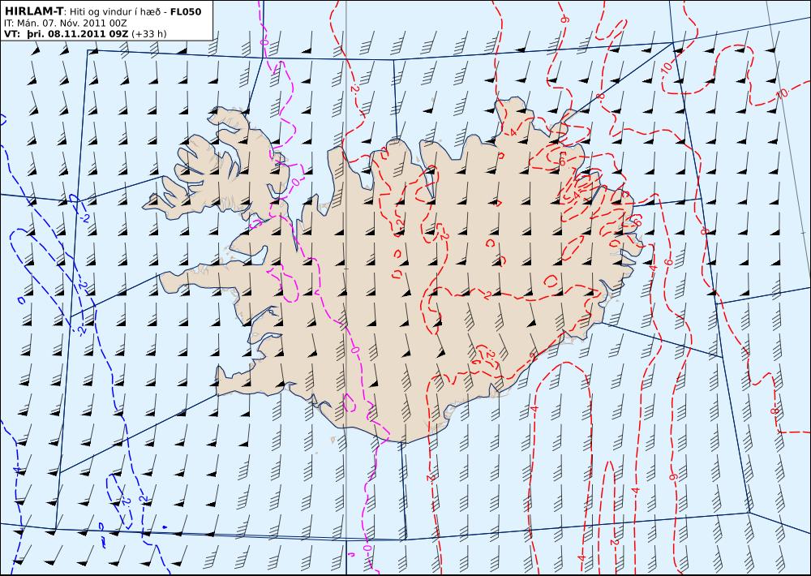Screen dimensions: 811x576
Task: Click the '(+33 h)' forecast offset
Action: coord(149,34)
